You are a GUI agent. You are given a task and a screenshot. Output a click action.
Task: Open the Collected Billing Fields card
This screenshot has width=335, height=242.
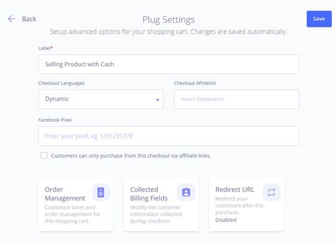(161, 205)
